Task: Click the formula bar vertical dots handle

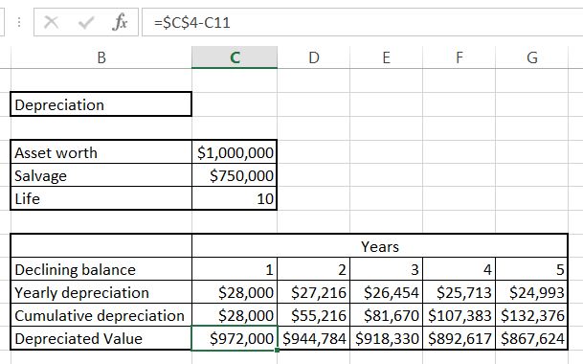Action: coord(19,22)
